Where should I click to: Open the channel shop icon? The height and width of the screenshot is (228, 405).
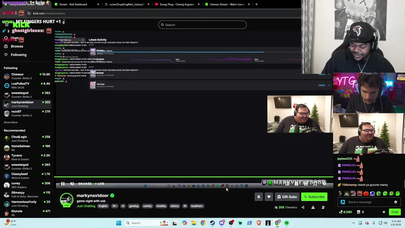tap(358, 212)
